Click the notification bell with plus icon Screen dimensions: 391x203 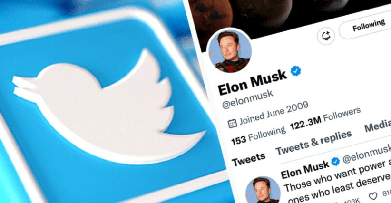coord(326,36)
